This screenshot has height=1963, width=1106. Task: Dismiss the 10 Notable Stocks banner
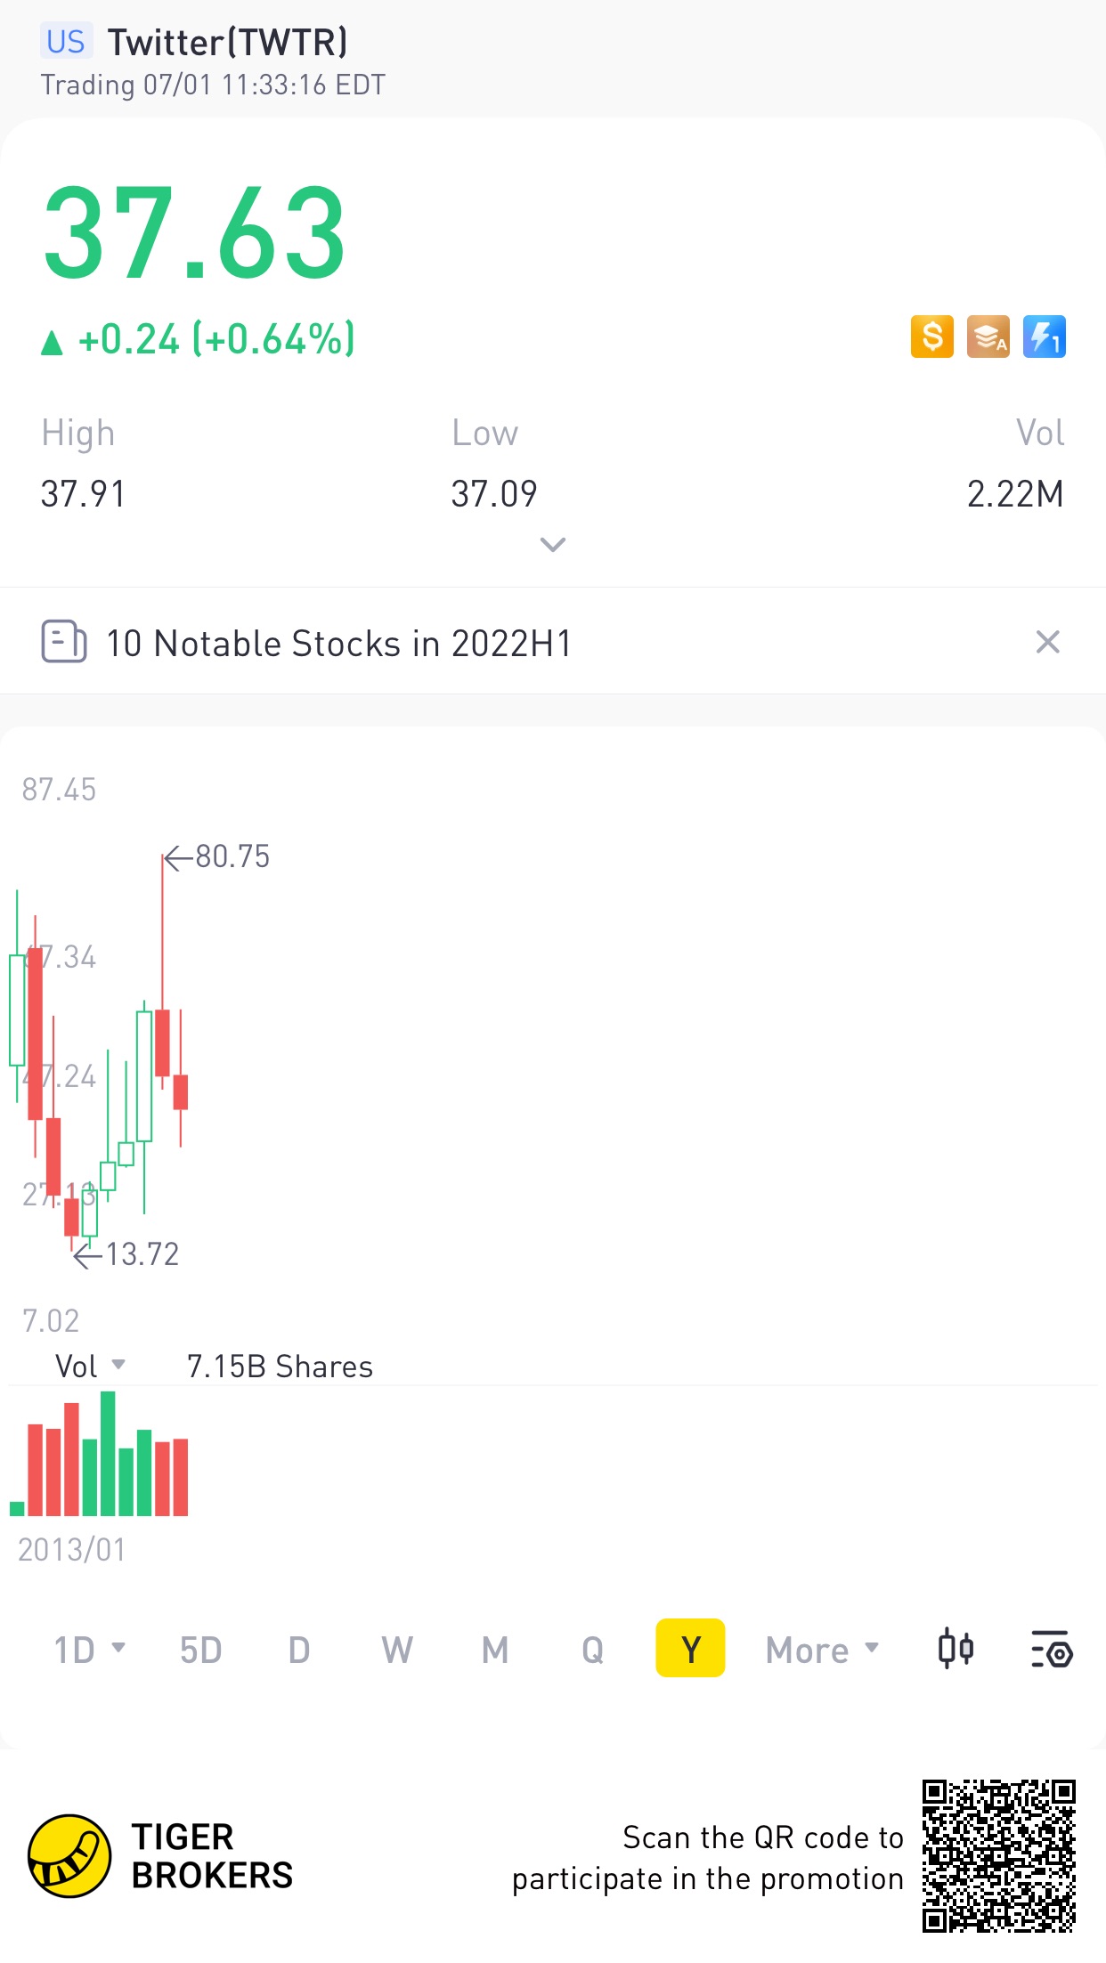point(1047,642)
